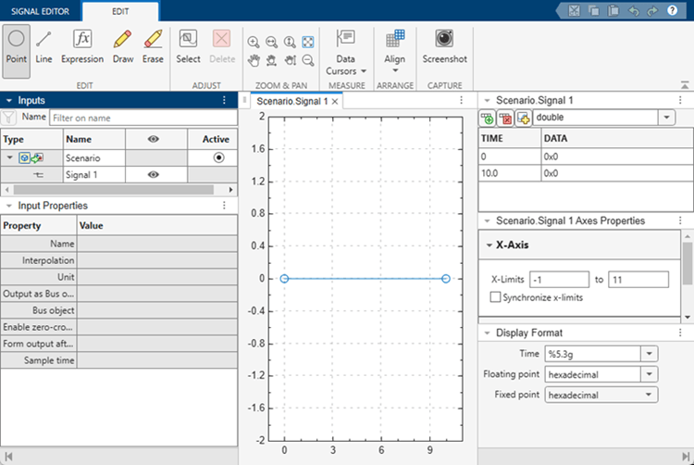
Task: Open the Input Properties three-dot menu
Action: click(x=225, y=205)
